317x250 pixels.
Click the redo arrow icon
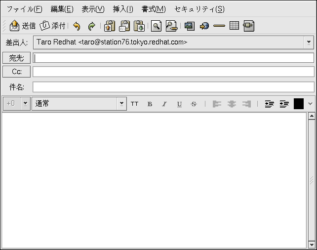91,26
